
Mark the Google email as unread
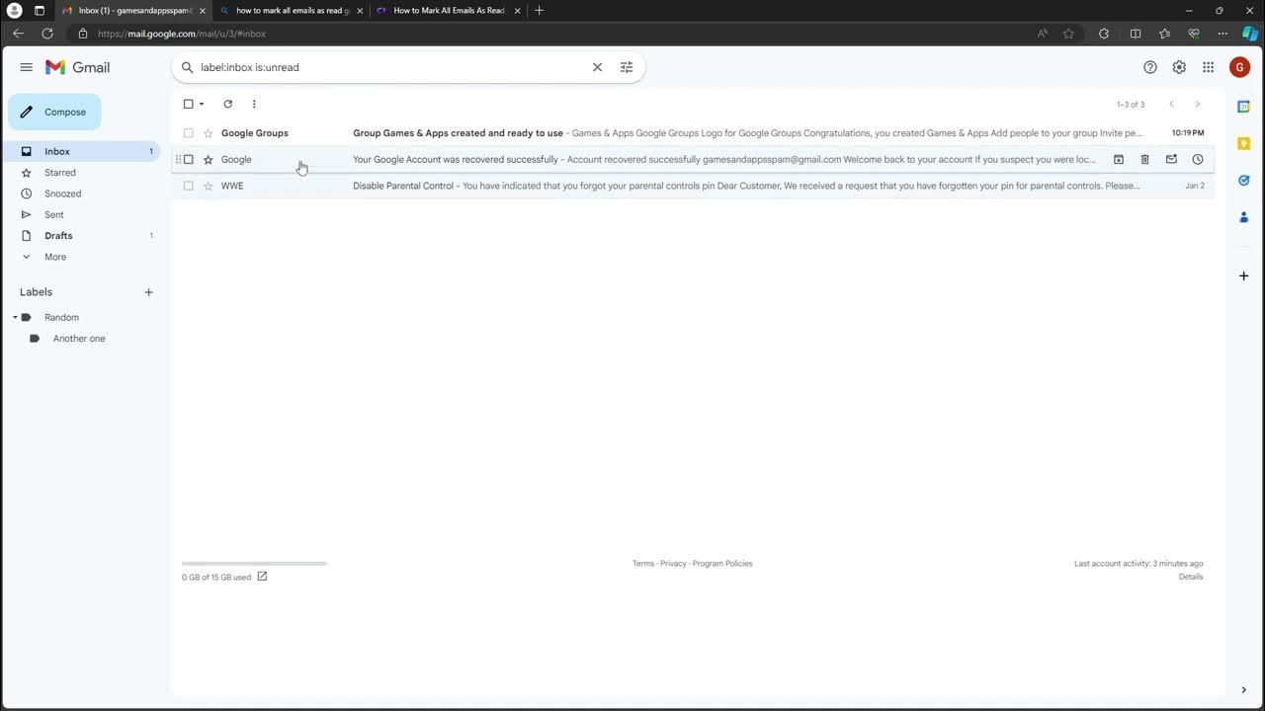pos(1171,159)
